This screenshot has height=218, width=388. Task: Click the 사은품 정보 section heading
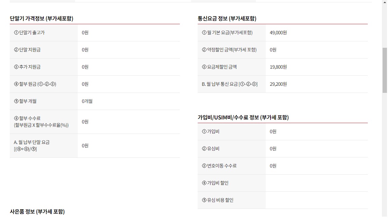37,212
